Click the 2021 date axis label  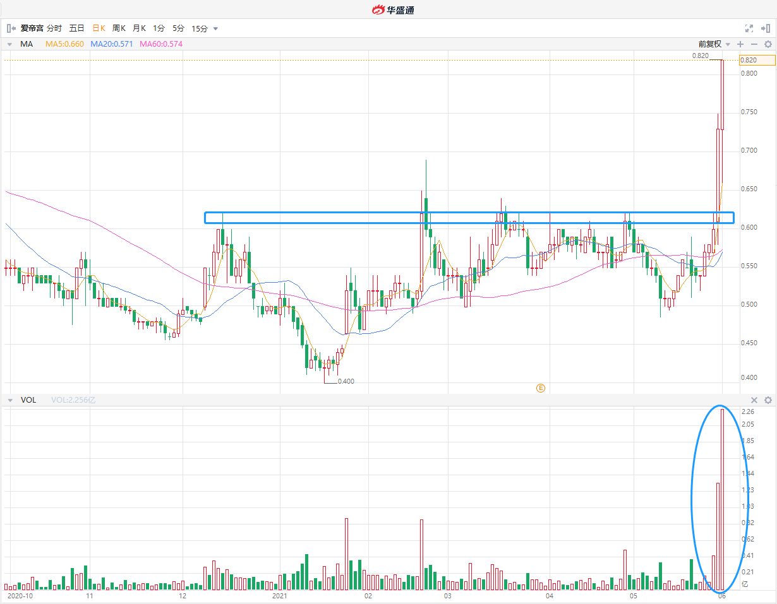tap(280, 596)
